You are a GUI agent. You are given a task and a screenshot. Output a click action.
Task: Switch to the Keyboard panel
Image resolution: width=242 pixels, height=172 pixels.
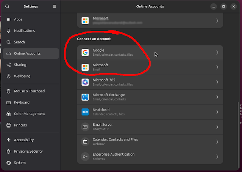point(31,102)
